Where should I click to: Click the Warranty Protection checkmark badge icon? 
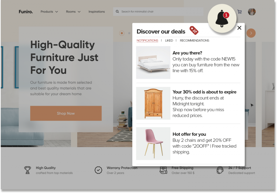[x=98, y=170]
